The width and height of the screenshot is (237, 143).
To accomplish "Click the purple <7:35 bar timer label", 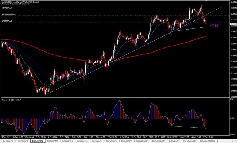I will [x=214, y=26].
